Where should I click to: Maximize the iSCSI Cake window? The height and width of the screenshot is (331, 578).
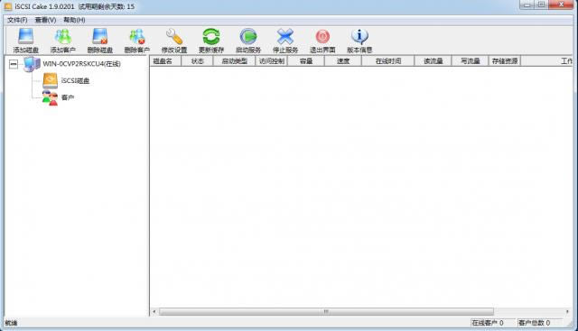click(541, 5)
